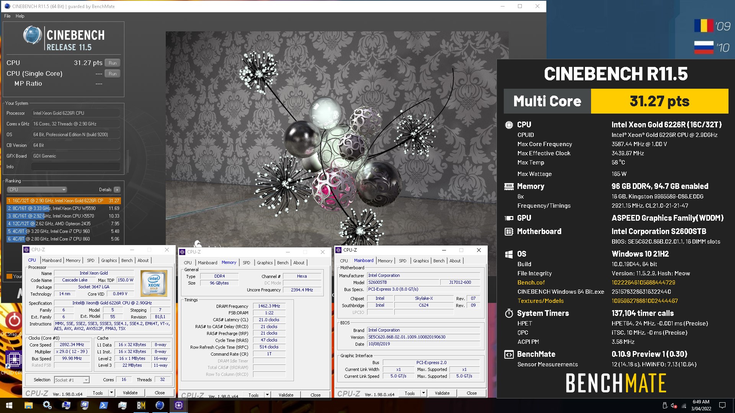The width and height of the screenshot is (735, 413).
Task: Select ranking row 3 Xeon X5570 score 10.33
Action: pyautogui.click(x=64, y=216)
